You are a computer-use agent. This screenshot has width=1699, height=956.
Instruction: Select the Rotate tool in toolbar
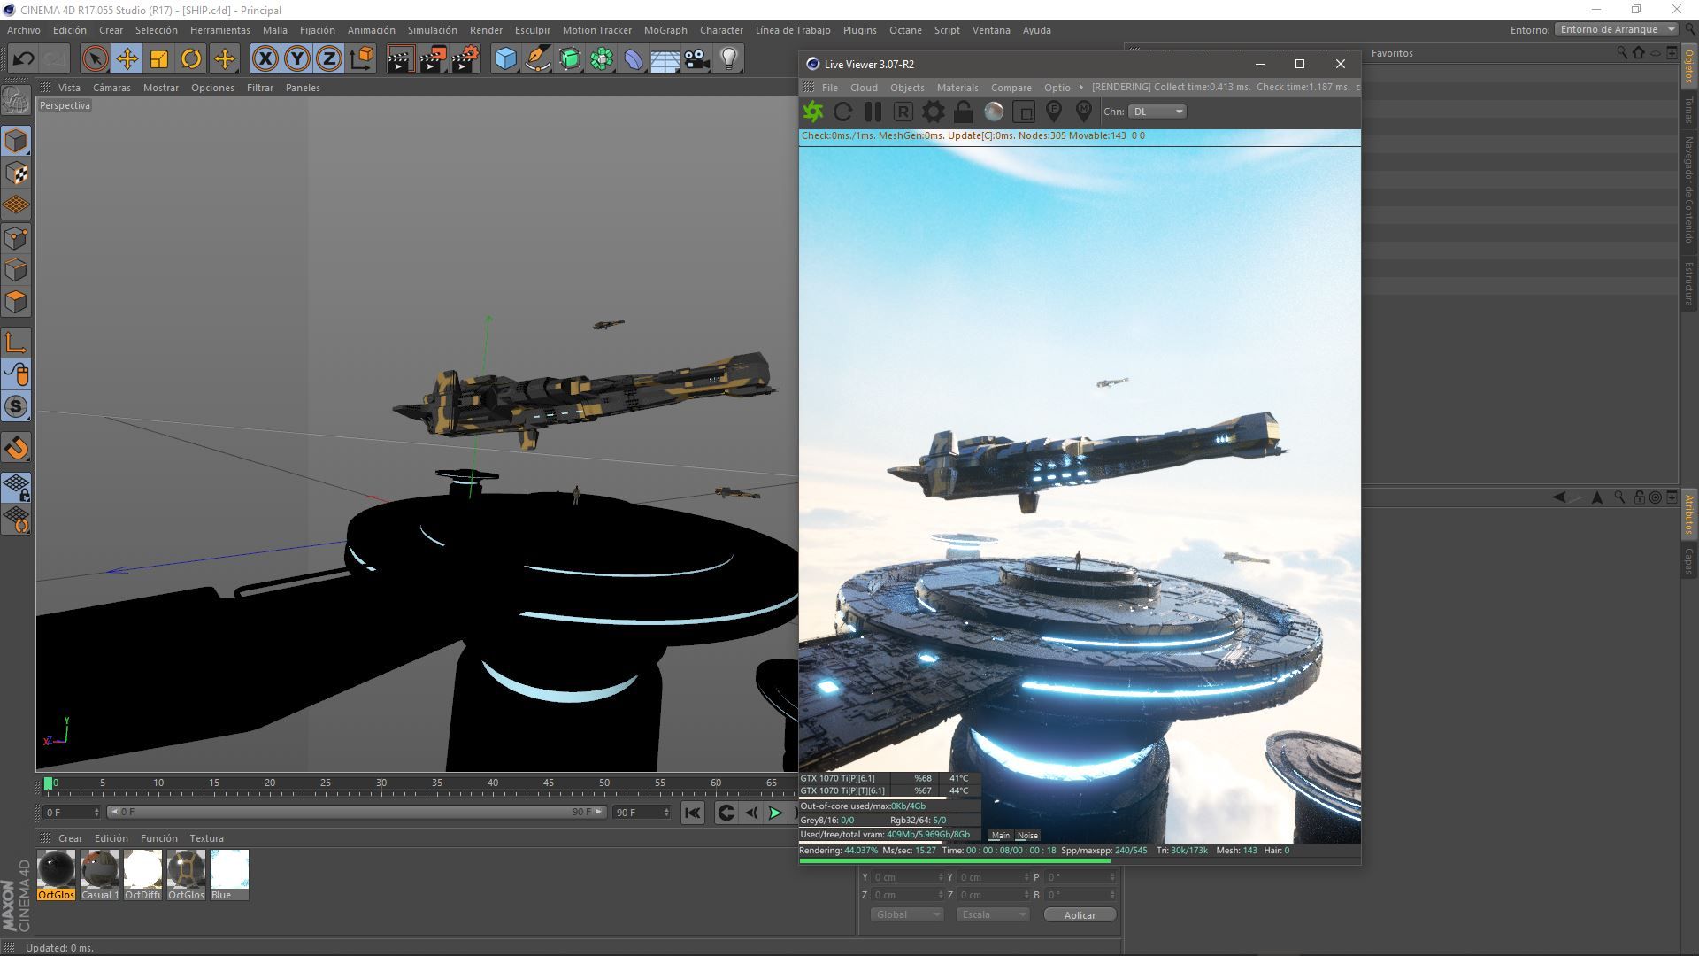[191, 59]
